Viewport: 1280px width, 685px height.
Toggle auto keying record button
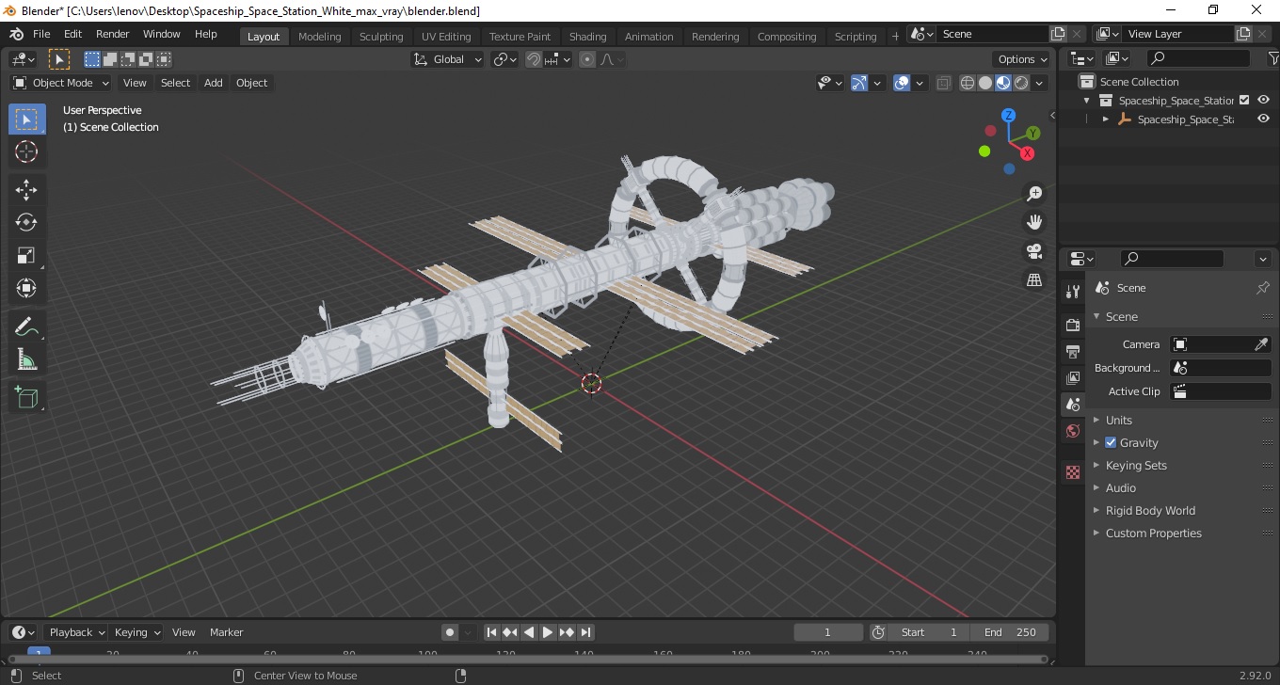(x=450, y=632)
